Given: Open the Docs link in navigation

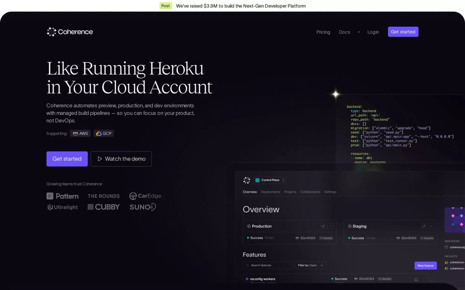Looking at the screenshot, I should point(344,32).
